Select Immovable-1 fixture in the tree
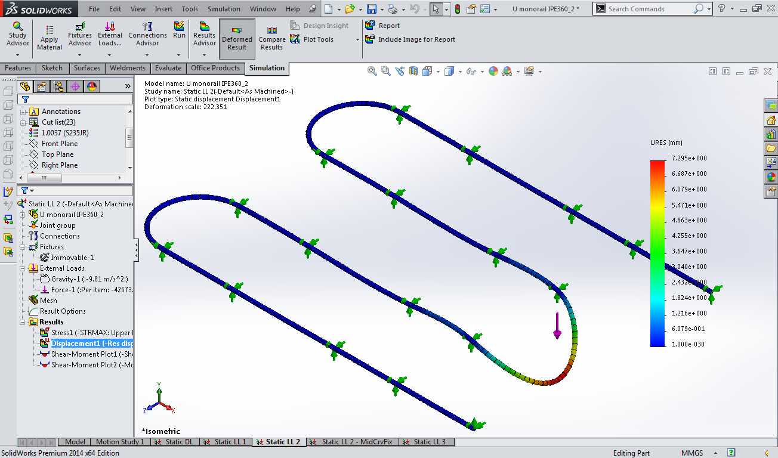This screenshot has height=458, width=778. [x=67, y=258]
